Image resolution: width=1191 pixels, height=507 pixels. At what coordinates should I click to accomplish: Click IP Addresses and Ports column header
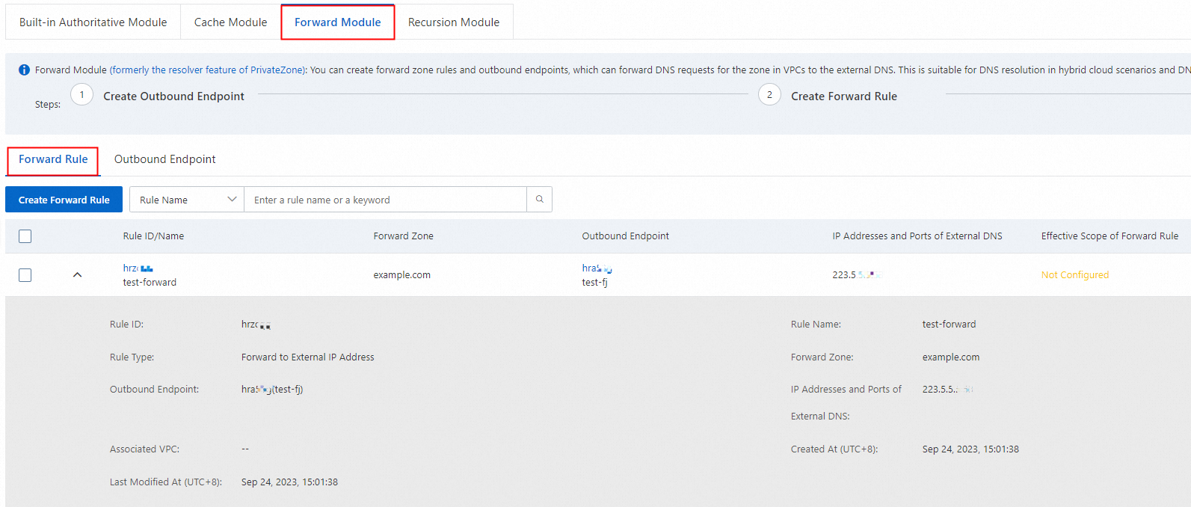coord(917,236)
